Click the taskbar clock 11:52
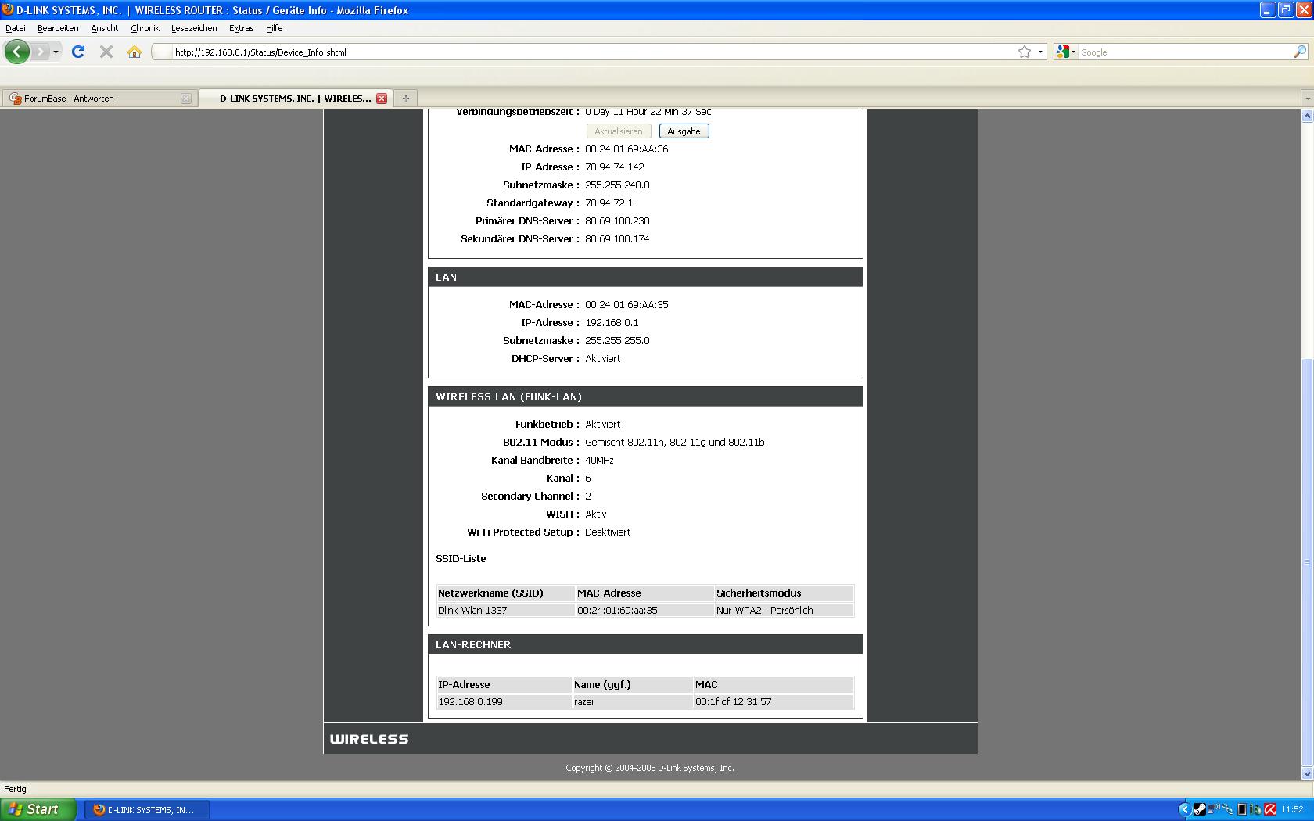 point(1293,809)
